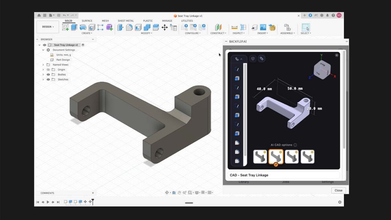Activate the Seat Tray Linkage v1 radio button
The width and height of the screenshot is (391, 220).
(x=83, y=45)
